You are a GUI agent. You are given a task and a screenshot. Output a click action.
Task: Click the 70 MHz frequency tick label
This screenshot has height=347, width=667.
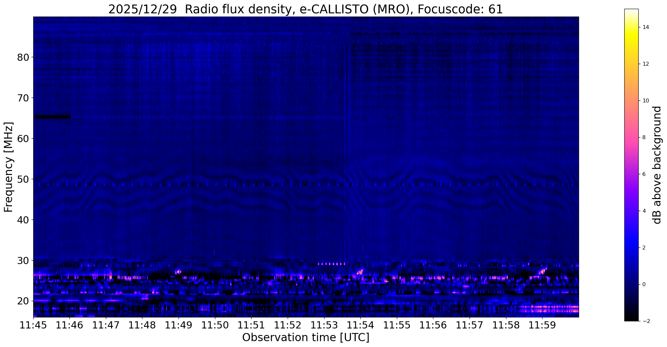(23, 98)
